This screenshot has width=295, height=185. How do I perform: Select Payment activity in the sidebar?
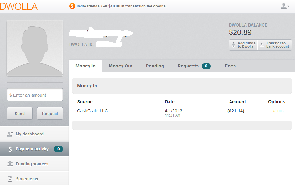(x=35, y=149)
